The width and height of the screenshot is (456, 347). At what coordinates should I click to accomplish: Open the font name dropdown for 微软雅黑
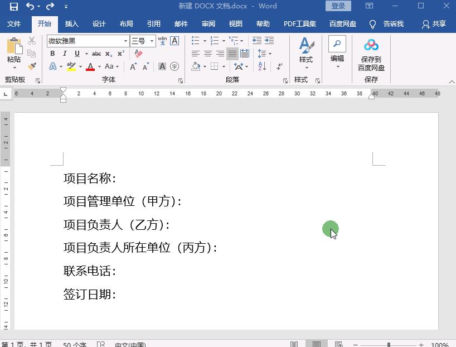tap(125, 41)
